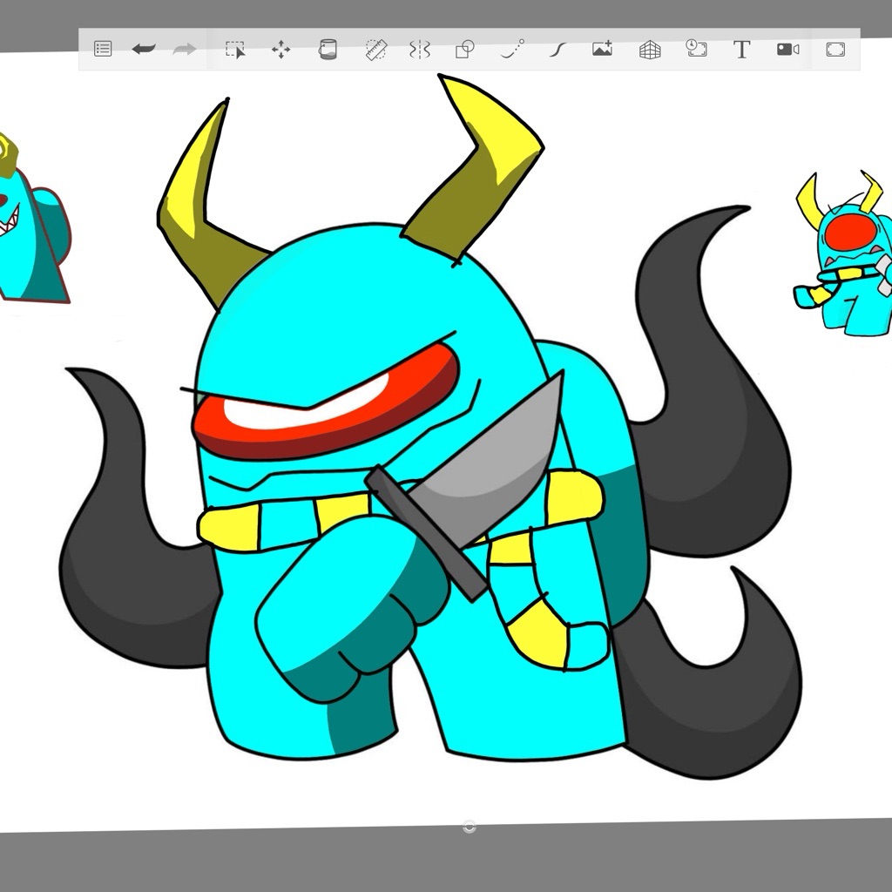Open the Perspective Guides grid tool
Viewport: 892px width, 892px height.
(650, 50)
